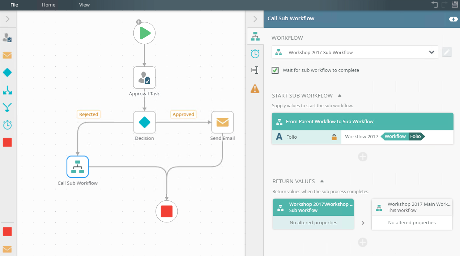Viewport: 460px width, 256px height.
Task: Click the undo arrow icon in top bar
Action: click(434, 5)
